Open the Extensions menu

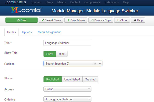112,2
